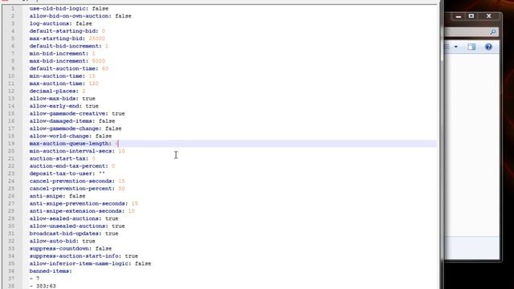Click the line "default-bid-increment"
Viewport: 514px width, 289px height.
pos(69,47)
